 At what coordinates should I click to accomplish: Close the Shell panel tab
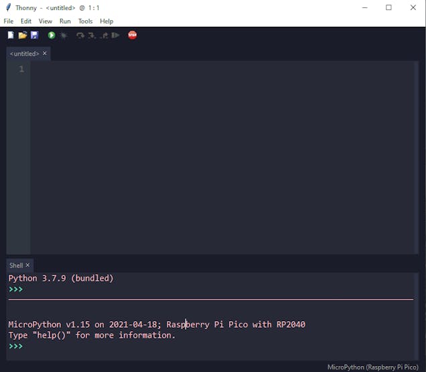(x=27, y=265)
